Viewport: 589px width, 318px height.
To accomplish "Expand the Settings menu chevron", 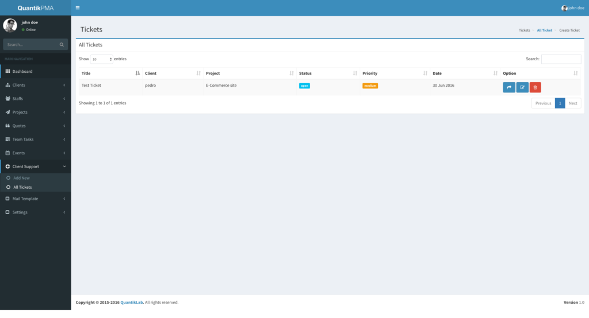I will [64, 212].
